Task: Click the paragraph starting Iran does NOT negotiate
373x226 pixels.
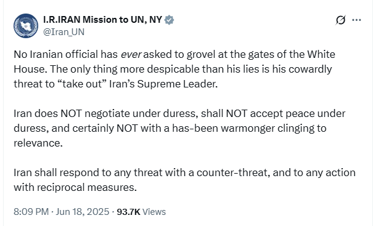Action: 179,128
